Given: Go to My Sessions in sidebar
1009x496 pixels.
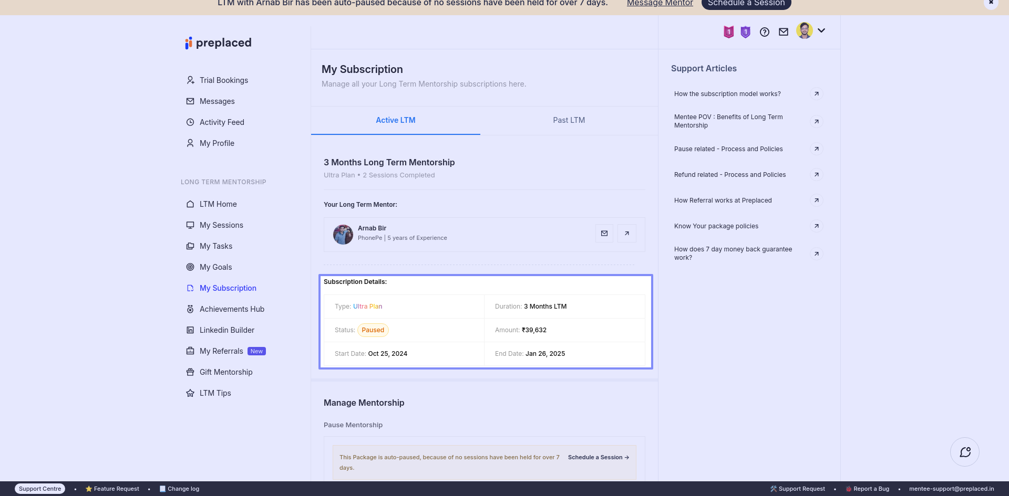Looking at the screenshot, I should click(x=221, y=225).
